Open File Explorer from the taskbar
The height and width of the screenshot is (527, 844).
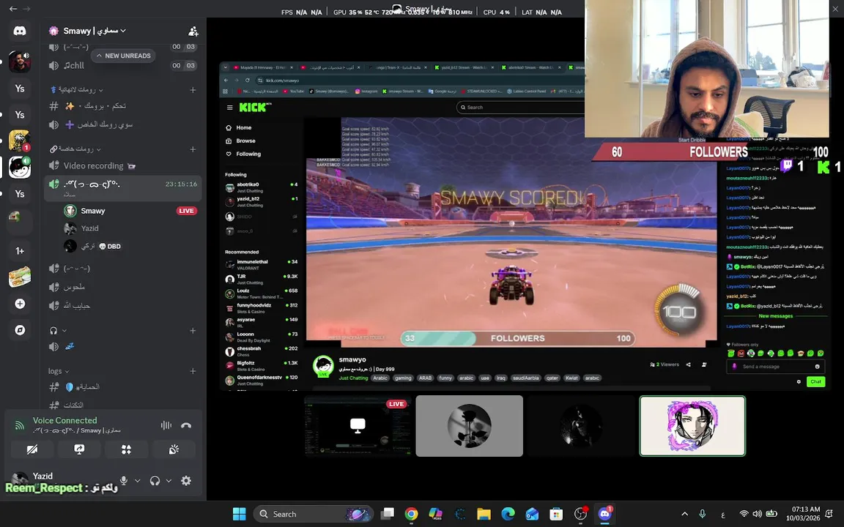tap(484, 514)
